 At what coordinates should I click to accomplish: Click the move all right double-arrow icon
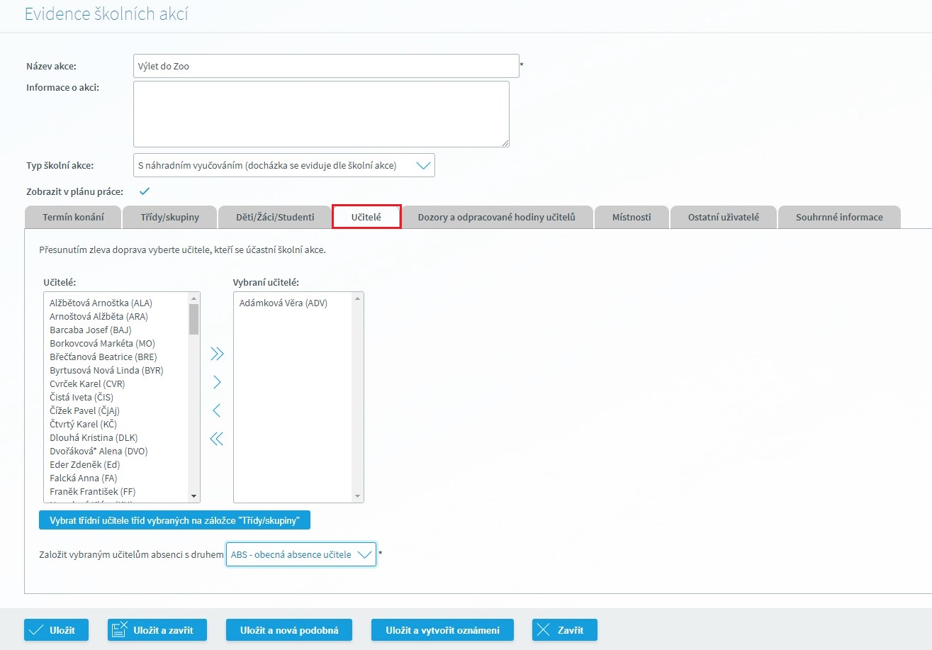pos(217,354)
